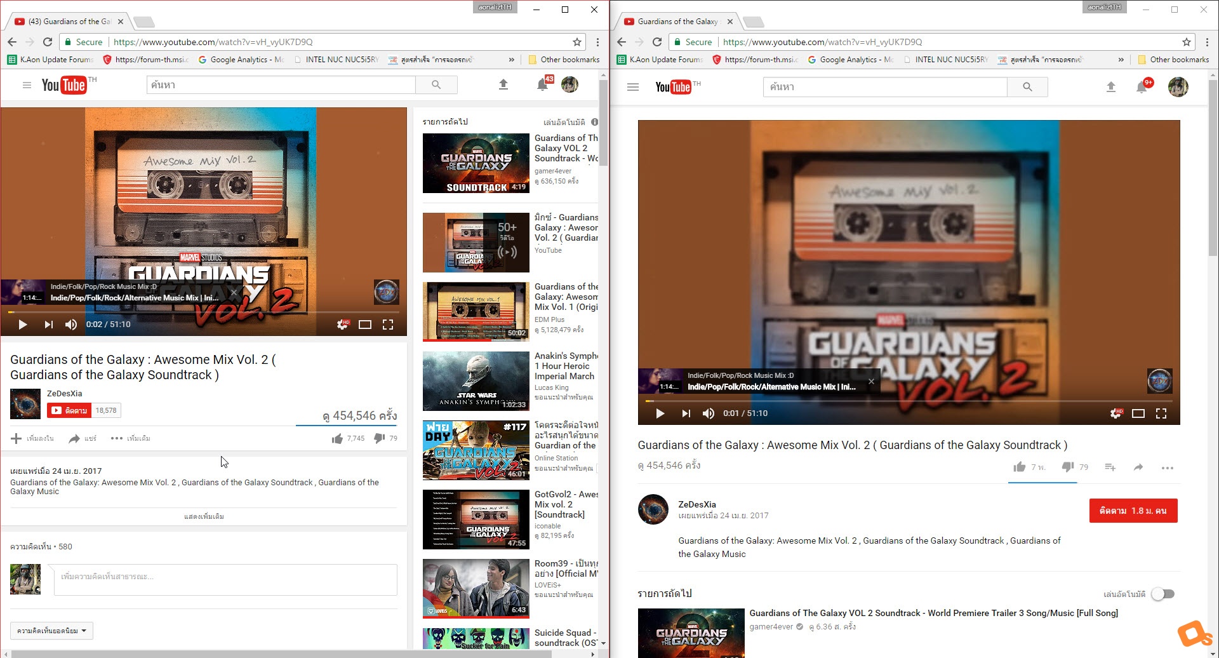Click autoplay info icon in left window
The height and width of the screenshot is (658, 1219).
tap(594, 122)
